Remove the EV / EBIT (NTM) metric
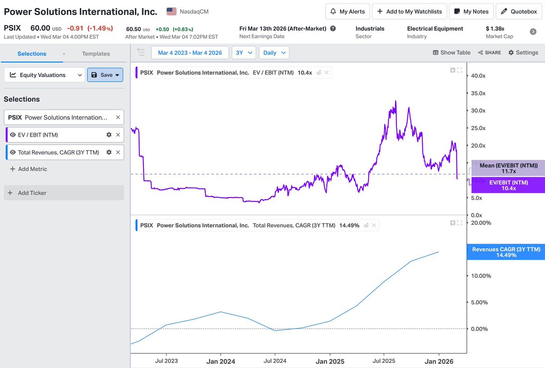This screenshot has height=368, width=545. (118, 135)
